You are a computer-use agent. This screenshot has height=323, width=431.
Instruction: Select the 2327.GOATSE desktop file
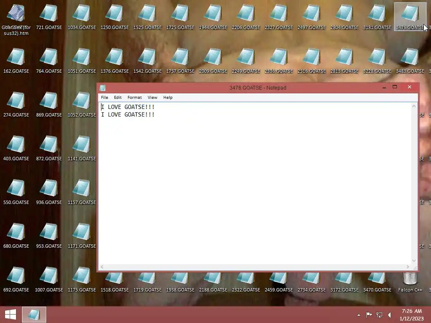click(x=279, y=17)
